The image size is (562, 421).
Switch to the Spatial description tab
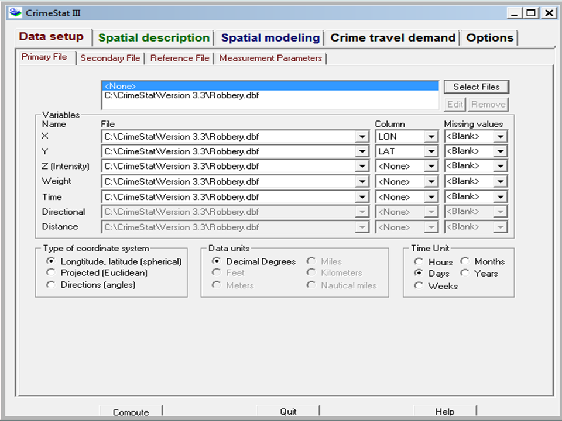(154, 38)
